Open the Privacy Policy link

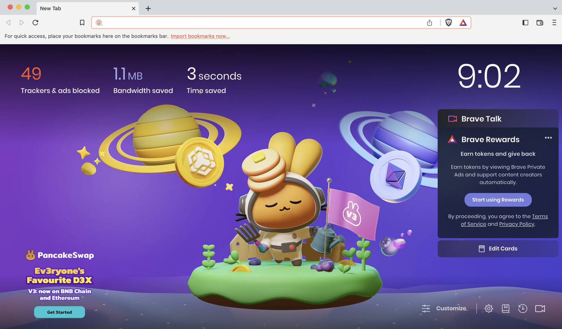516,224
